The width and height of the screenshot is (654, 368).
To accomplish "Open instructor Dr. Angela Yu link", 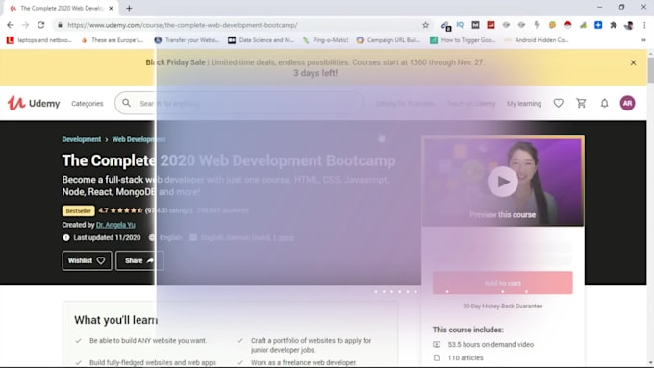I will tap(115, 225).
